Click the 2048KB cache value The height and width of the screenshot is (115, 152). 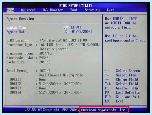(45, 62)
